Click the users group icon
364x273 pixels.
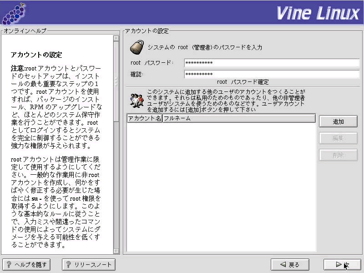(x=137, y=101)
